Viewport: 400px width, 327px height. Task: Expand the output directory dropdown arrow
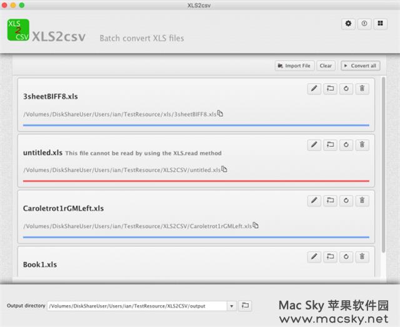pyautogui.click(x=232, y=306)
